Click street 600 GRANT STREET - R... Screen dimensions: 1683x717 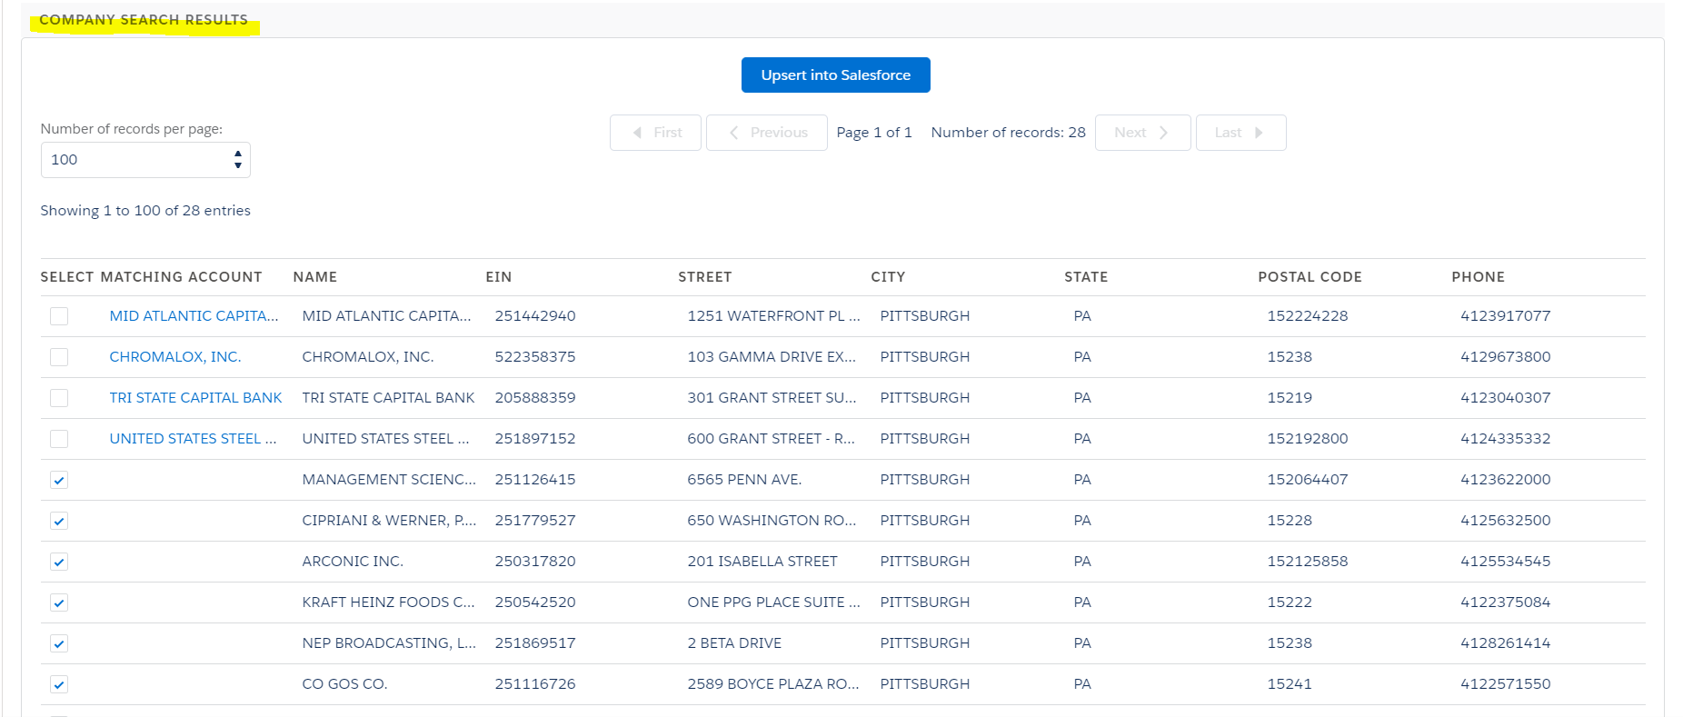[771, 439]
